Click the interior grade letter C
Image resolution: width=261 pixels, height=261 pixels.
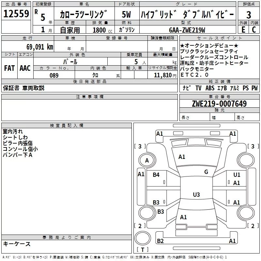pyautogui.click(x=254, y=29)
